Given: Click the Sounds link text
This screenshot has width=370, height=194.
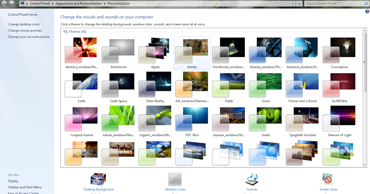Looking at the screenshot, I should click(252, 189).
